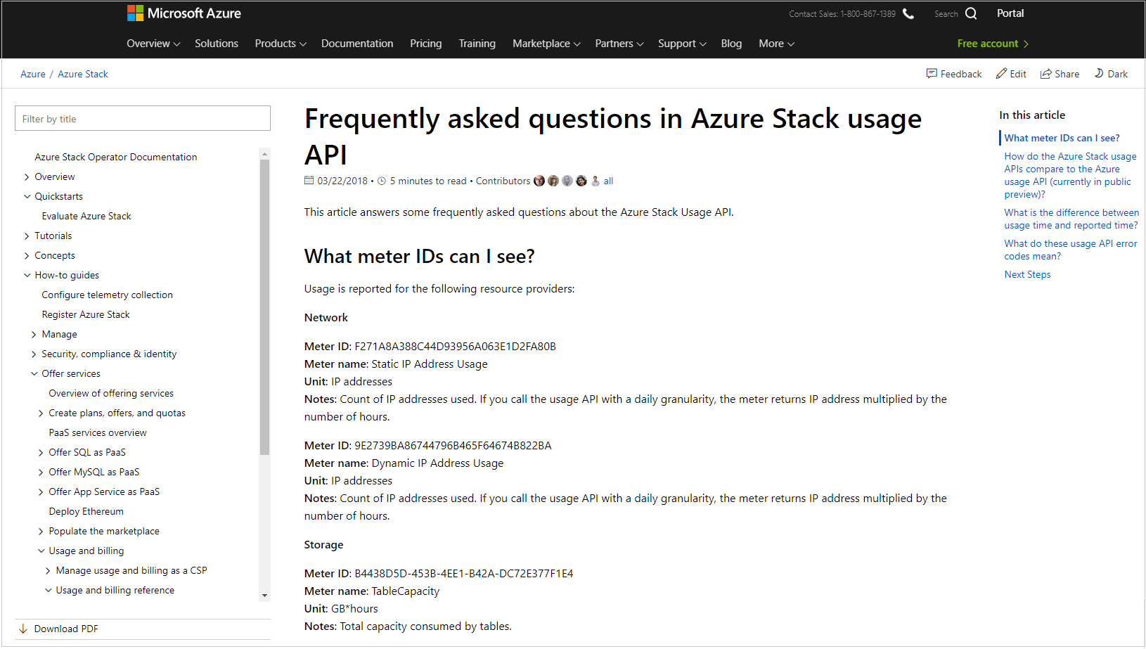Expand the Overview tree item in sidebar

[27, 176]
